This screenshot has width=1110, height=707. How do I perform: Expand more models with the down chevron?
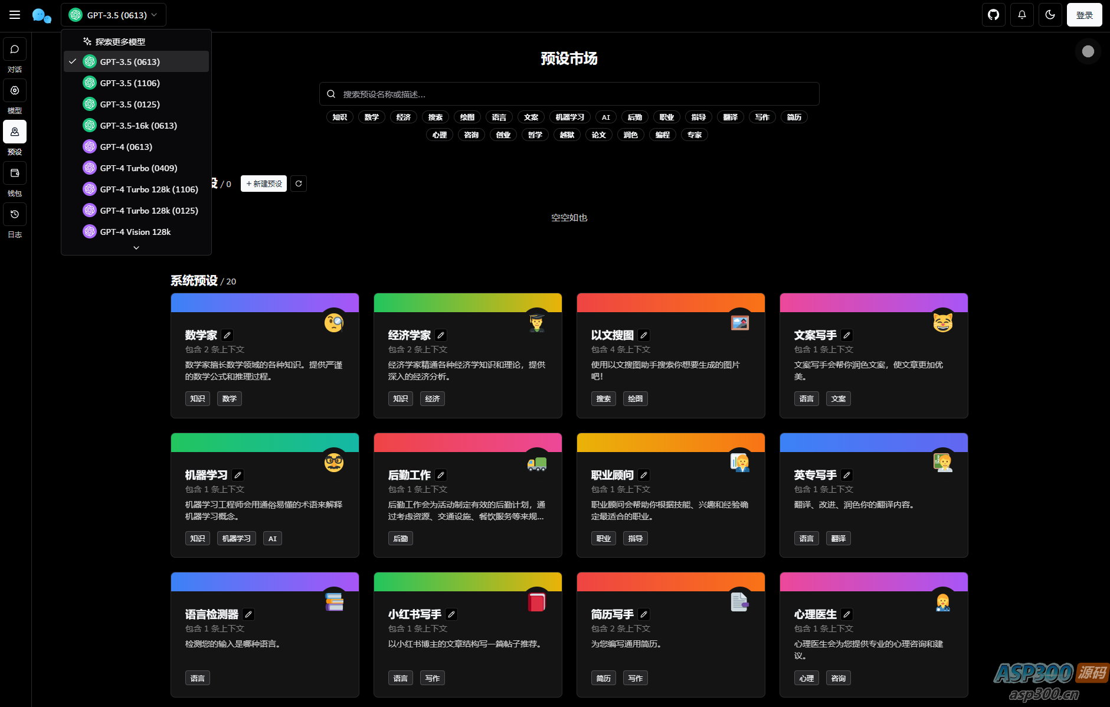[136, 248]
